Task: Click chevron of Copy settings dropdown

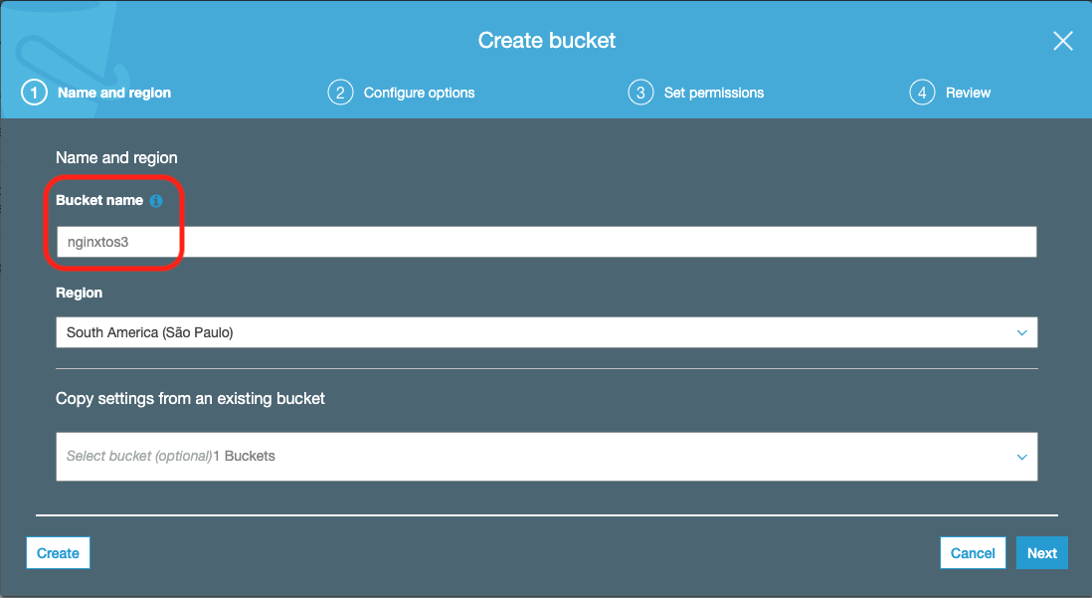Action: coord(1021,458)
